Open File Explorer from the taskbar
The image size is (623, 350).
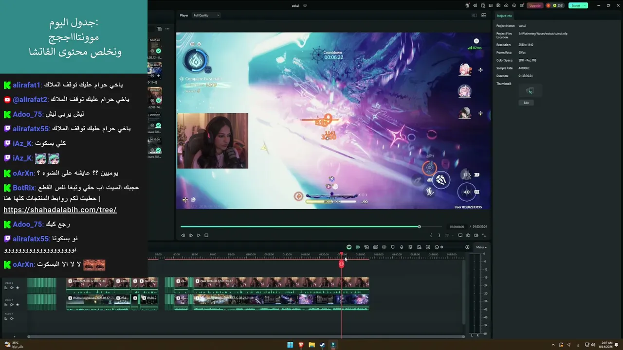click(x=311, y=345)
